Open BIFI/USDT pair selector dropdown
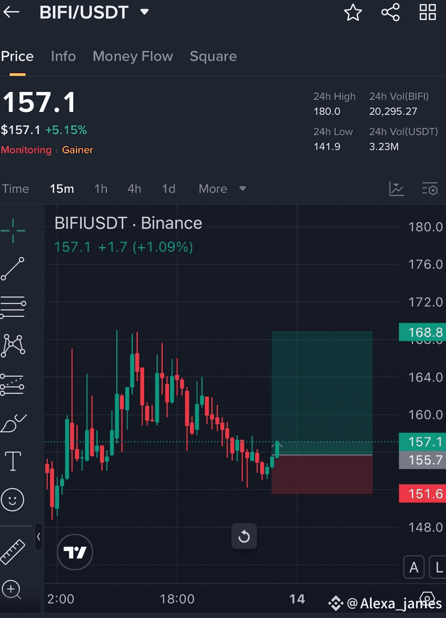 [145, 12]
